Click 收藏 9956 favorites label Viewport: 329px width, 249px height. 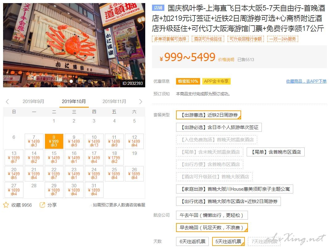coord(22,205)
